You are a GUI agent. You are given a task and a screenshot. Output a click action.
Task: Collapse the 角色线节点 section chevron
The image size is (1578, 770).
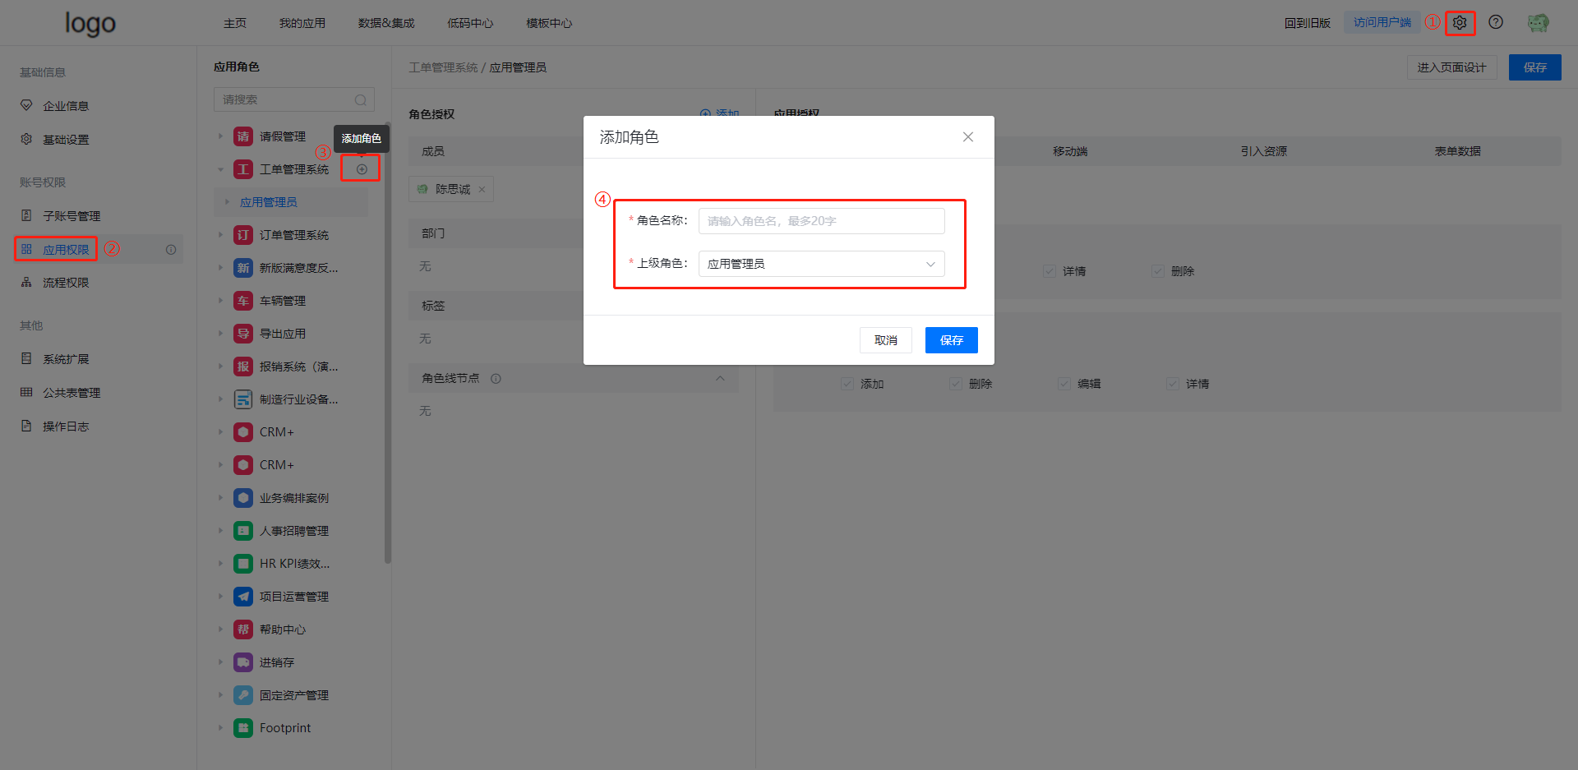click(x=720, y=379)
